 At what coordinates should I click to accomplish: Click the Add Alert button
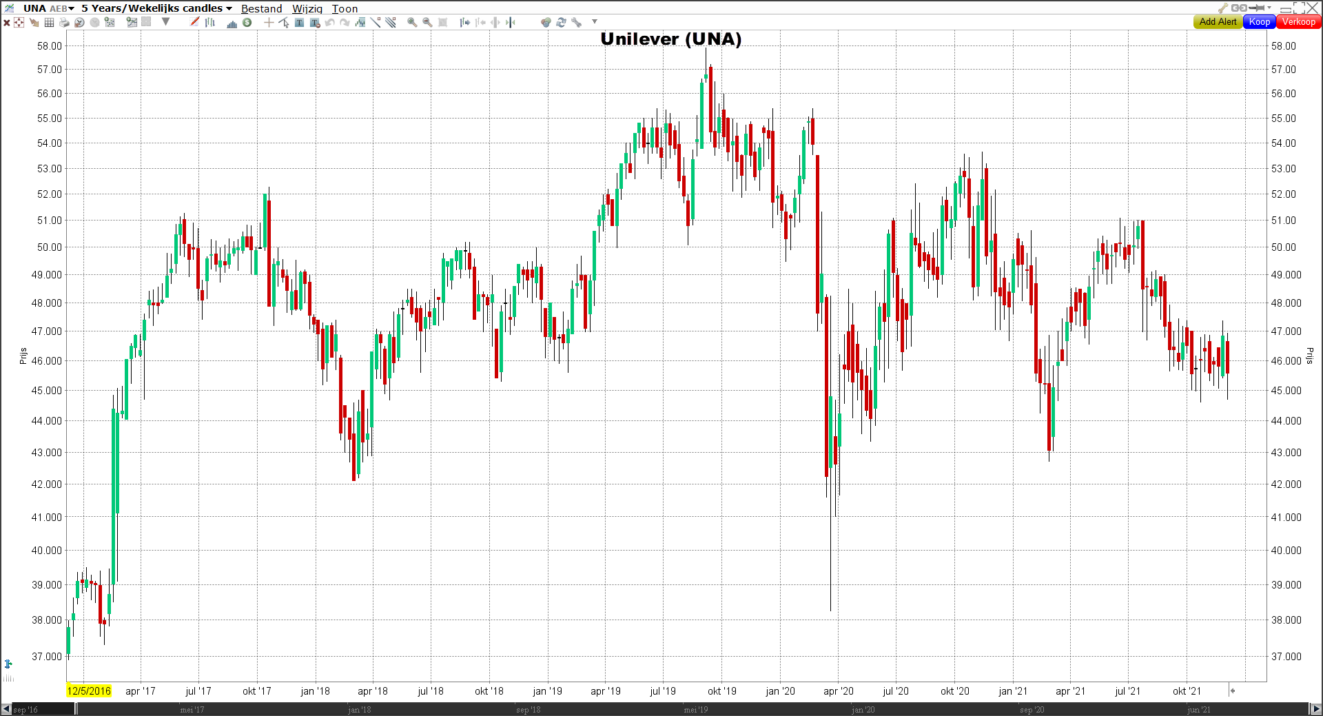(x=1218, y=21)
